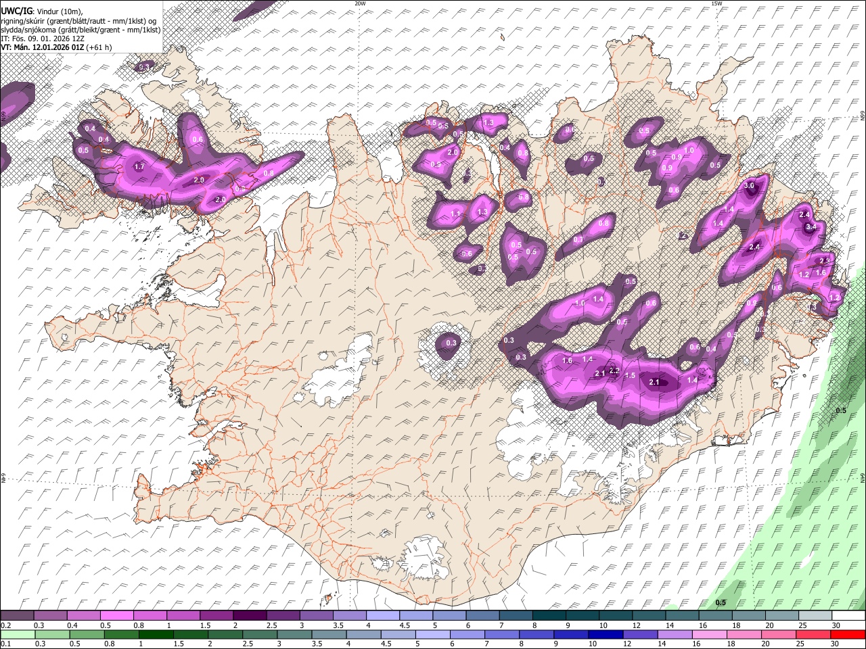Screen dimensions: 866x649
Task: Click the white top-row swatch after 30
Action: (849, 616)
